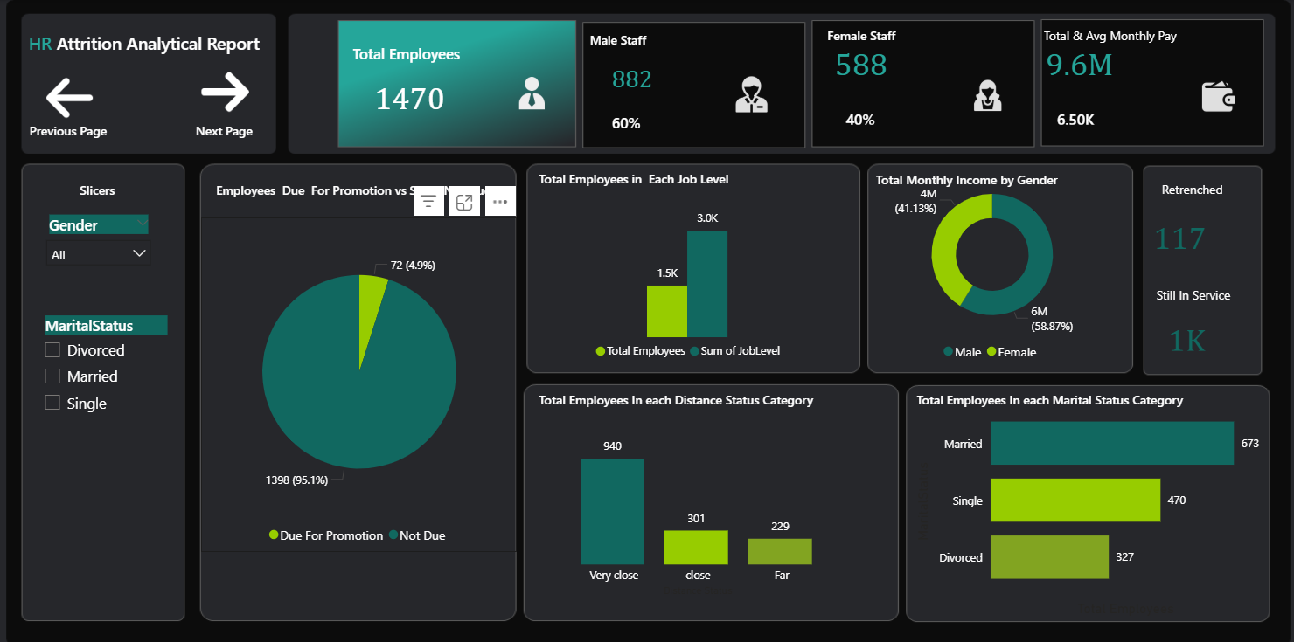Go to the Next Page arrow
Screen dimensions: 1294x642
tap(225, 93)
